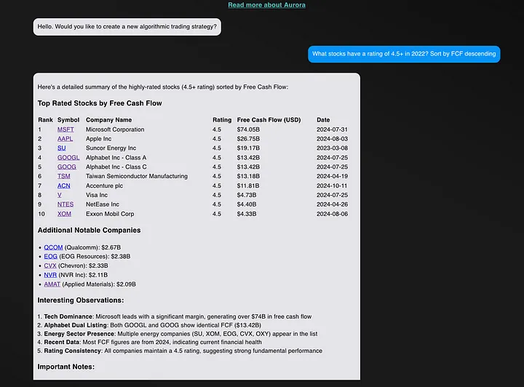The image size is (524, 387).
Task: Click the NetEase Inc company name
Action: 103,204
